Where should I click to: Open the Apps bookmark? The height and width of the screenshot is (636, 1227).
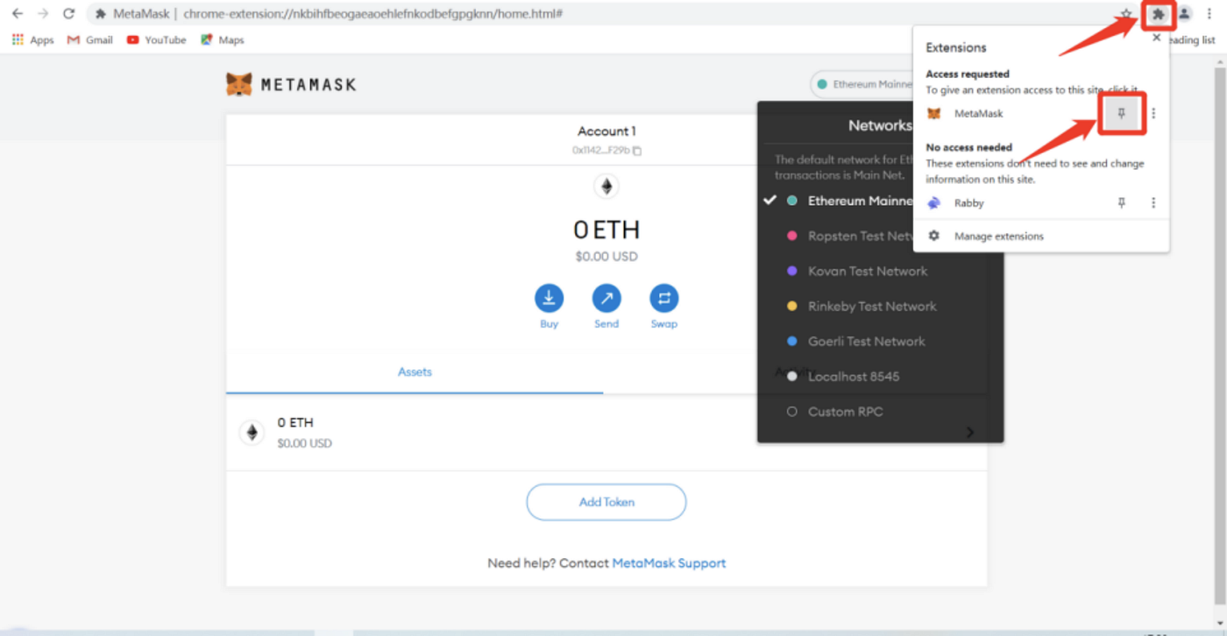point(32,40)
